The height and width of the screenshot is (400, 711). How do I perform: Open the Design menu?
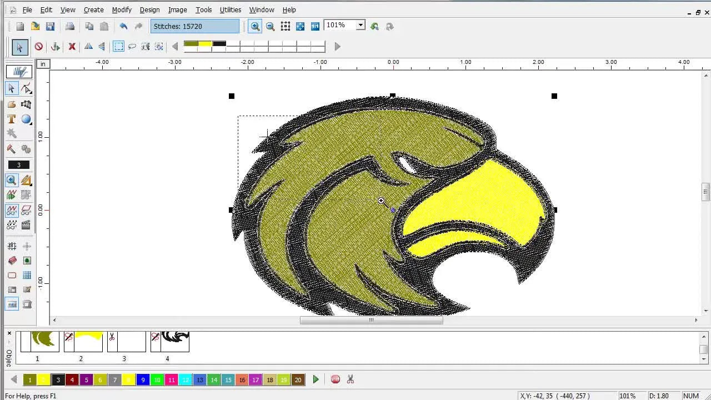[x=149, y=9]
